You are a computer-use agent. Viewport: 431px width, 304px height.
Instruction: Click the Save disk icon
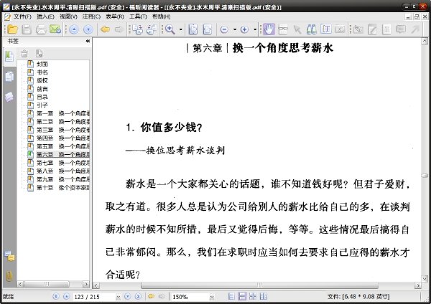coord(27,29)
